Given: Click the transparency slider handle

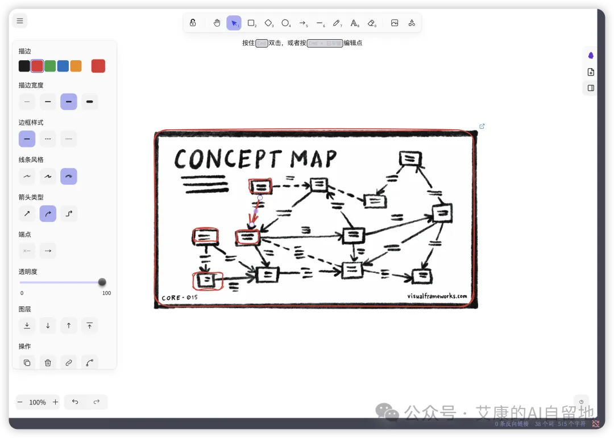Looking at the screenshot, I should pyautogui.click(x=102, y=282).
